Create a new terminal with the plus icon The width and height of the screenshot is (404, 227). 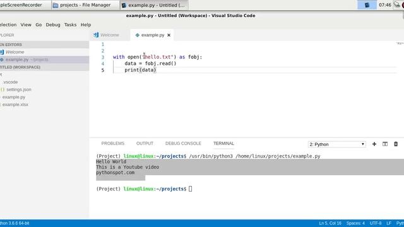click(x=374, y=144)
